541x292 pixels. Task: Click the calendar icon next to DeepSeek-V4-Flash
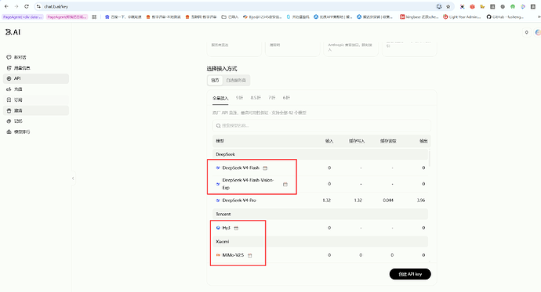tap(265, 168)
